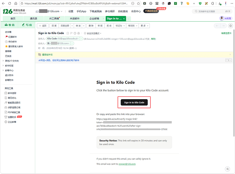Click the 返回 back button

(x=43, y=26)
